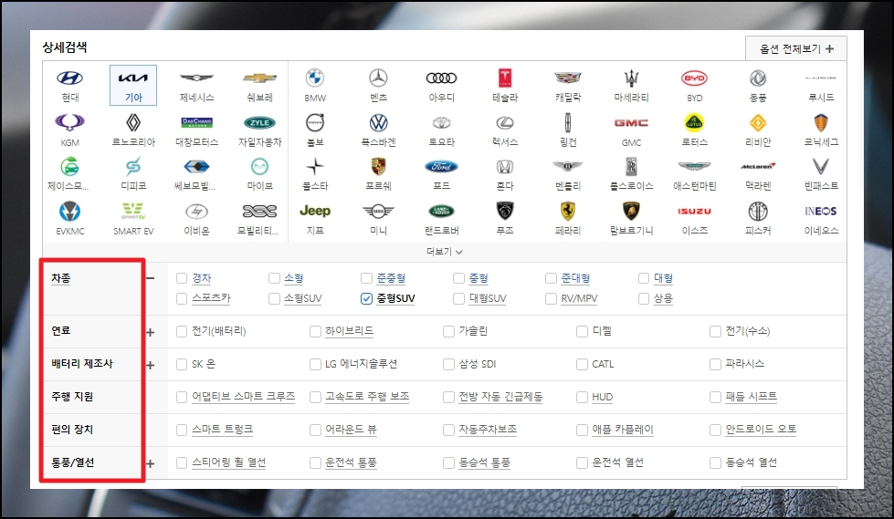
Task: Enable the 전기(배터리) fuel checkbox
Action: (182, 332)
